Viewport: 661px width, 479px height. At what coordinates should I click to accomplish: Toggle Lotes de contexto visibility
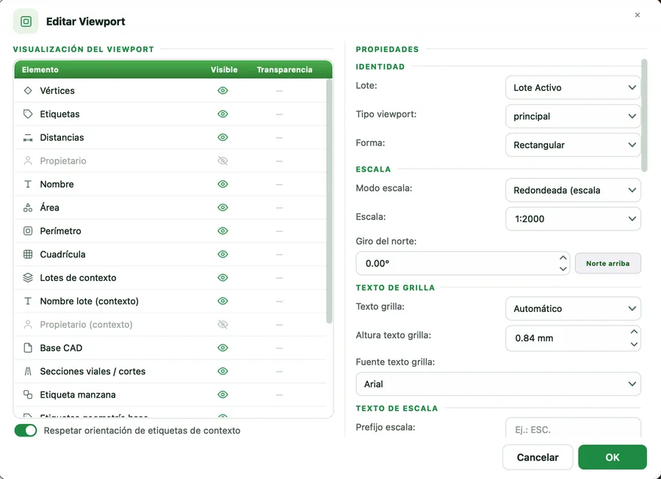pos(223,278)
